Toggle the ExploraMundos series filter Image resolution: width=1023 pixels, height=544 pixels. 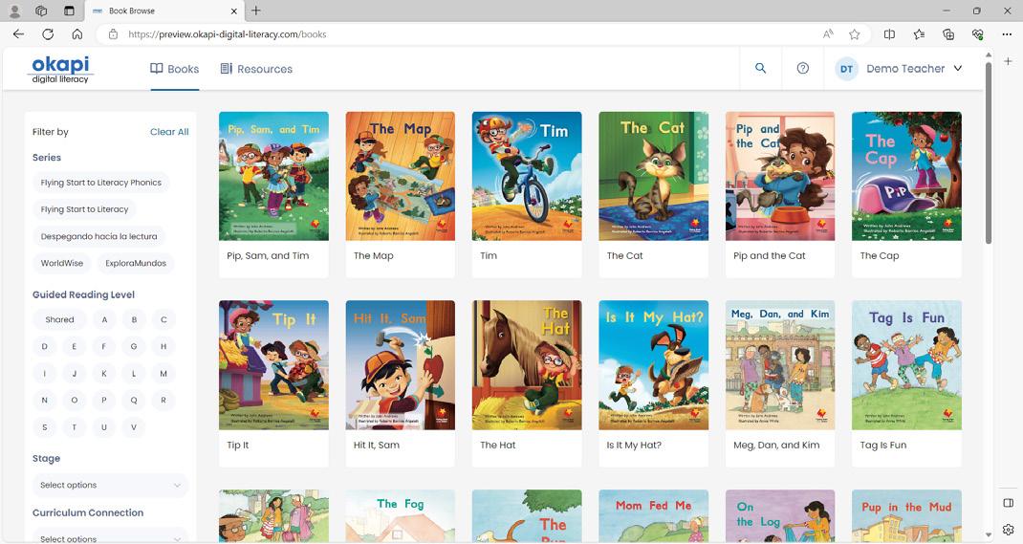click(x=136, y=263)
